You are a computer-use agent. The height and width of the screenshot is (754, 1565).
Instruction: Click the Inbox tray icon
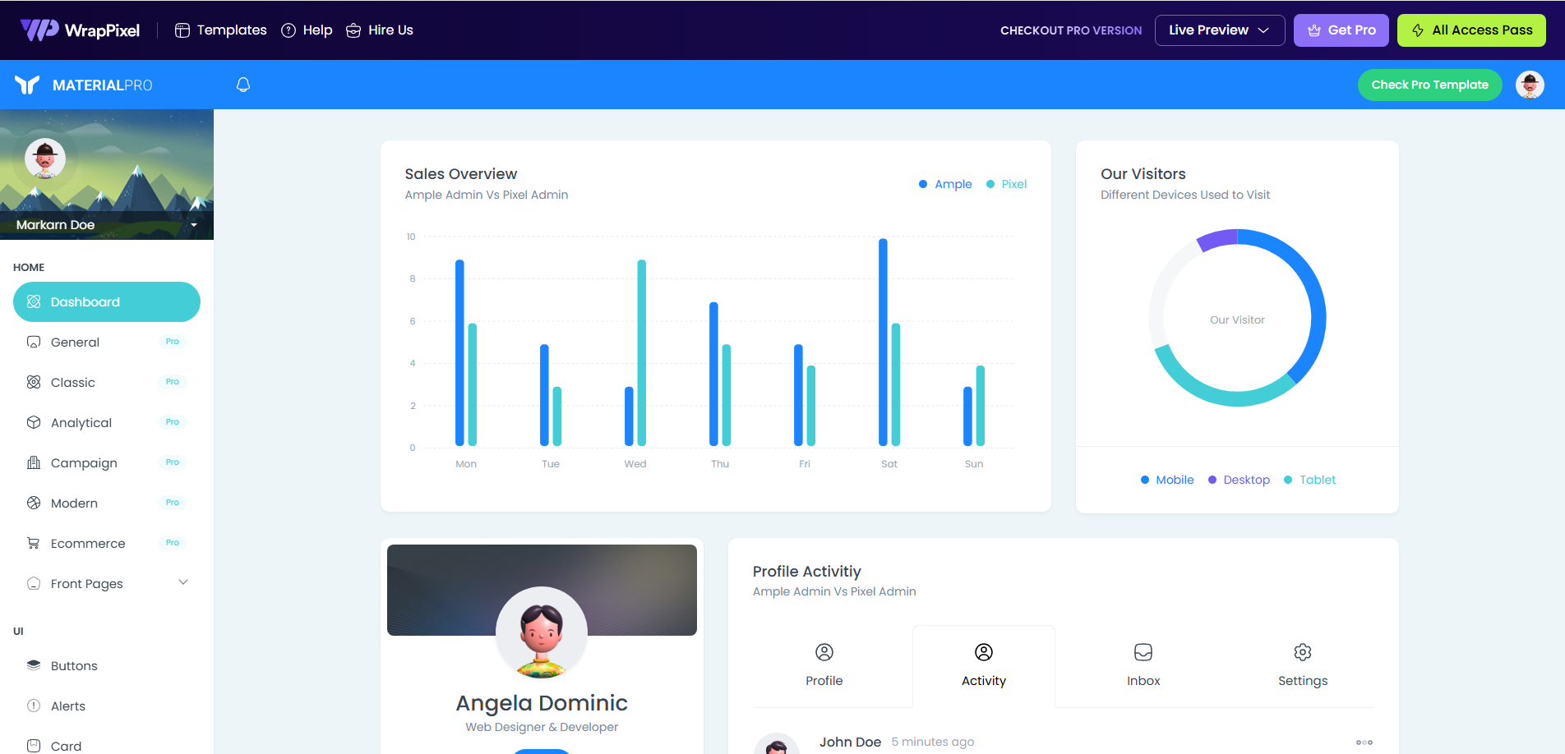[1143, 652]
